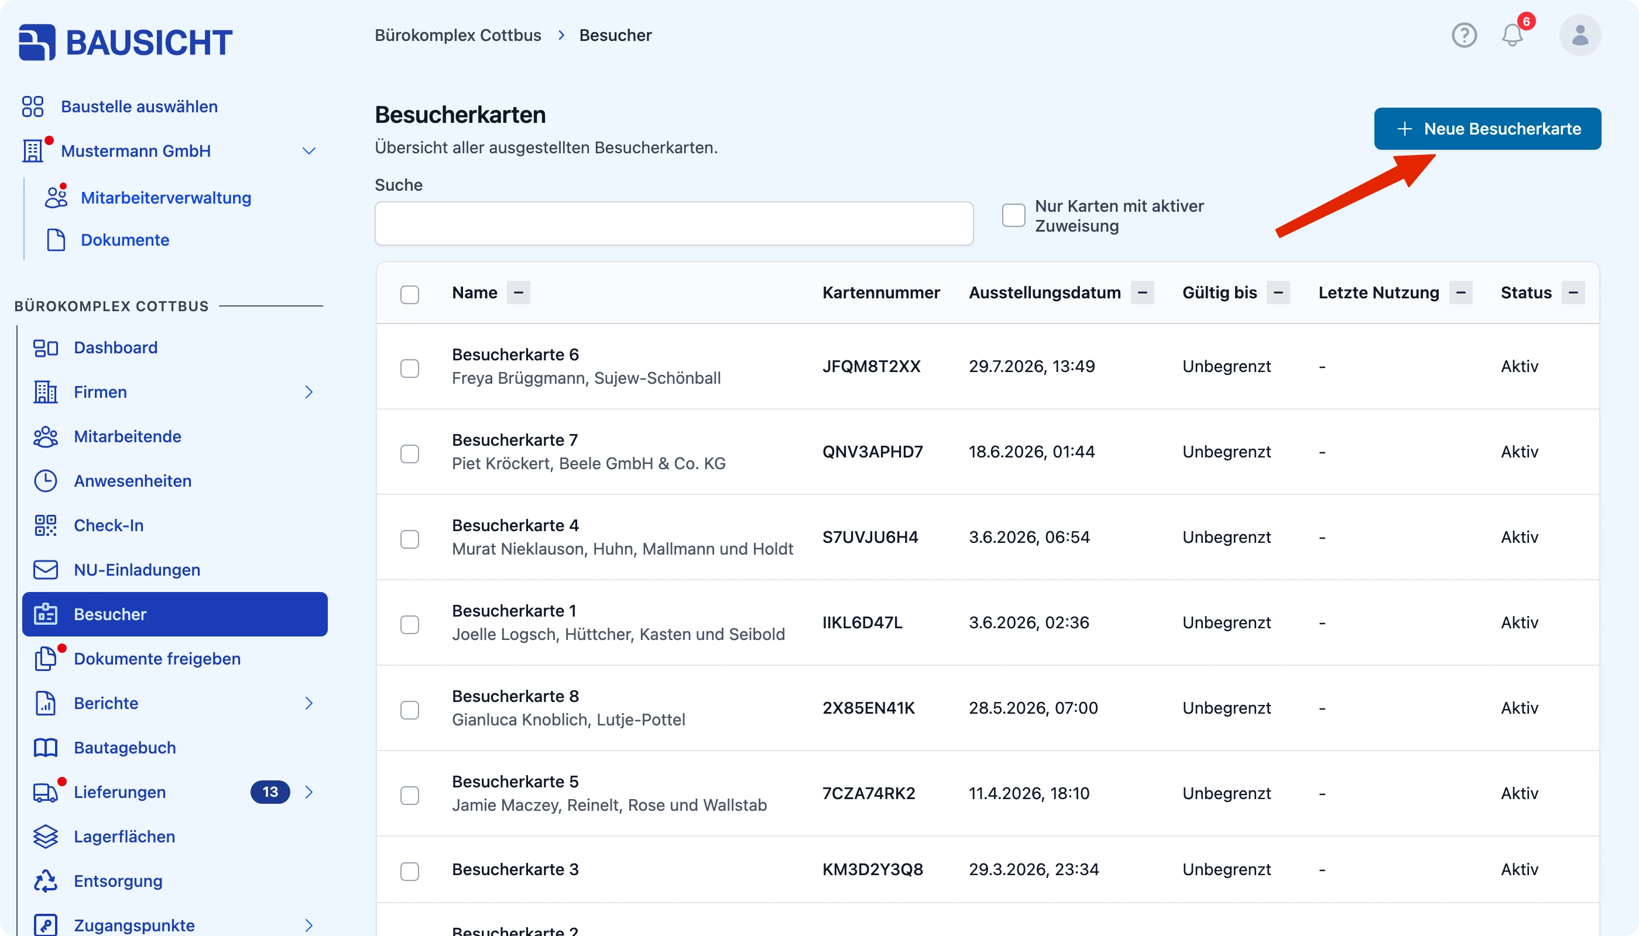Click the Check-In QR code icon

point(46,525)
